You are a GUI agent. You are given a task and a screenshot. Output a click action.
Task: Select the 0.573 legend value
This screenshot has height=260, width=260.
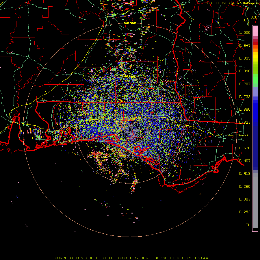coord(245,135)
